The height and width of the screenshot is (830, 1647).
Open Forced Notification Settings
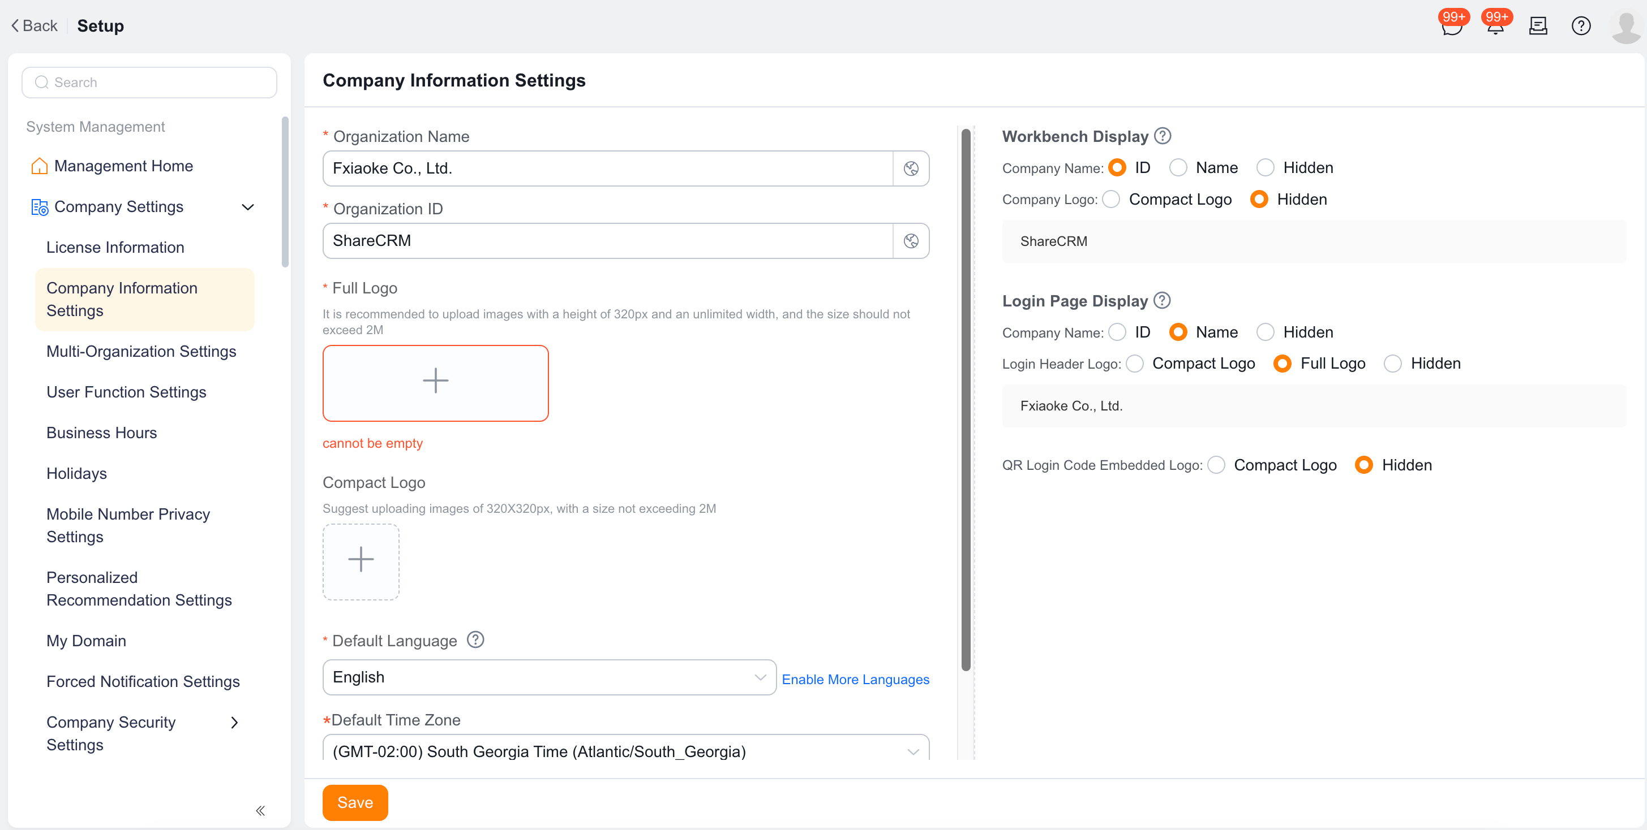(x=143, y=681)
